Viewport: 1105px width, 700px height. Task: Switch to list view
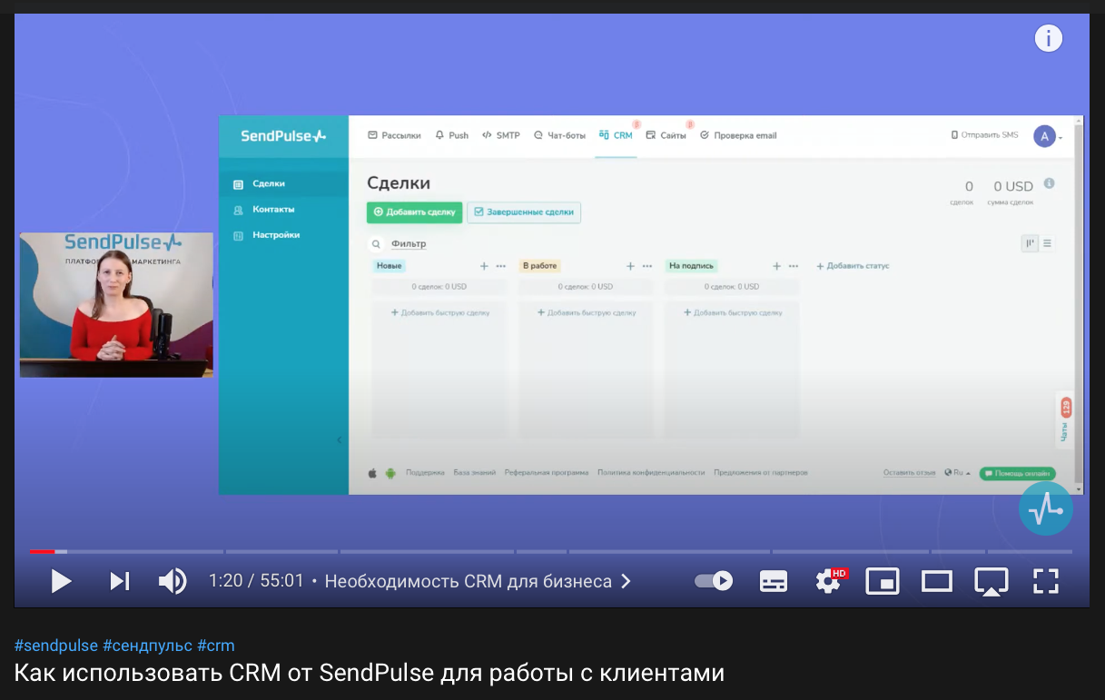click(x=1048, y=243)
